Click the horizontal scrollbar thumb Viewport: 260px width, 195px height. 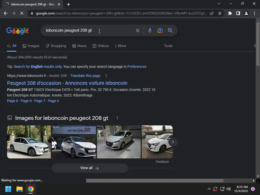pos(155,181)
